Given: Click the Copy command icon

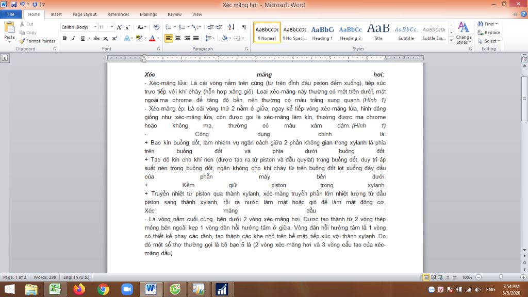Looking at the screenshot, I should click(x=22, y=32).
